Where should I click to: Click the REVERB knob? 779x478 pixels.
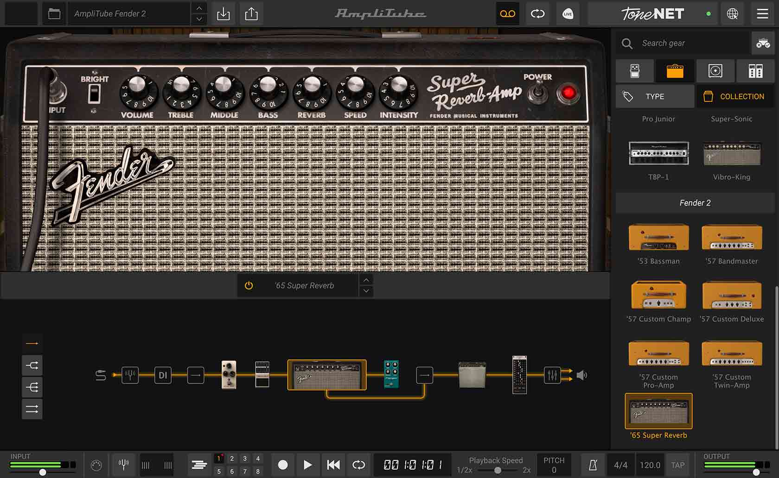[312, 91]
